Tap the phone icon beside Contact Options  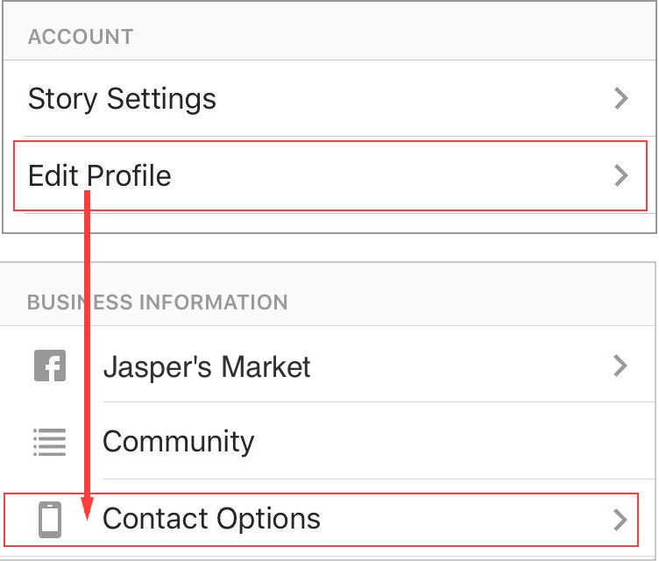coord(50,520)
